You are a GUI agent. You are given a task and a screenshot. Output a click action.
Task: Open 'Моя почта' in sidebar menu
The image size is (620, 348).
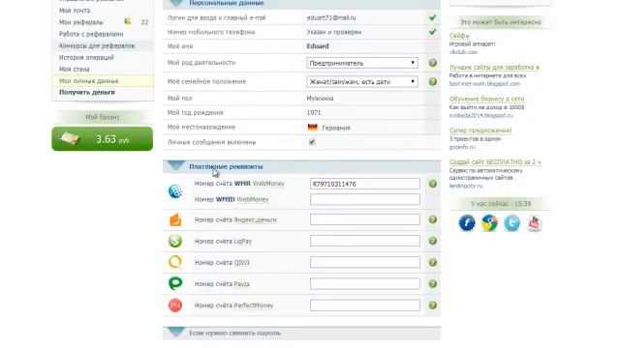(x=75, y=11)
